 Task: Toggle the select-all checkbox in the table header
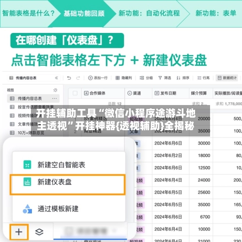75,93
